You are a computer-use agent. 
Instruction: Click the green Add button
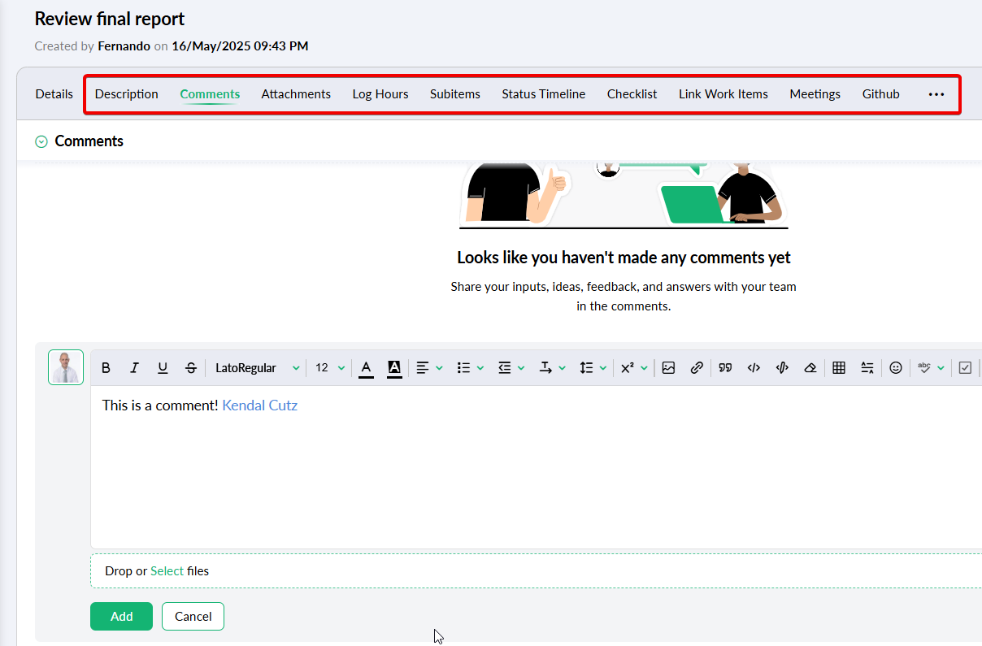[x=121, y=617]
